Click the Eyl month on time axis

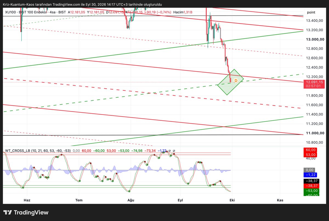point(180,200)
